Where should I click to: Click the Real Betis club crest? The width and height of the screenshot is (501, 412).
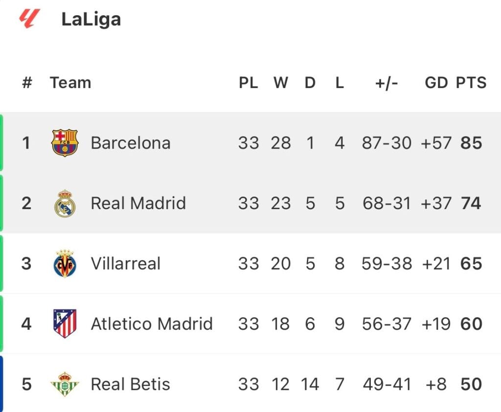65,384
